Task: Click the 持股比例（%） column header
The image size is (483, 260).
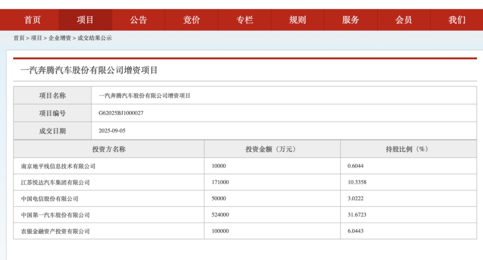Action: tap(408, 149)
